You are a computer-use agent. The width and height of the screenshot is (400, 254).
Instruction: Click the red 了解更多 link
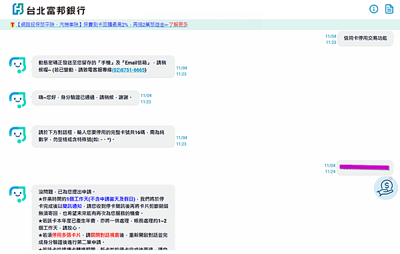pos(178,25)
